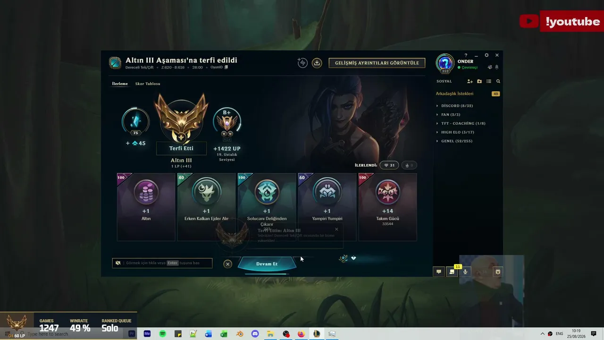Open File Explorer from the taskbar

coord(270,334)
